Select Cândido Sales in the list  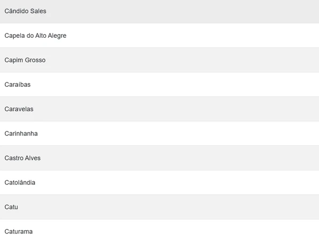point(159,11)
